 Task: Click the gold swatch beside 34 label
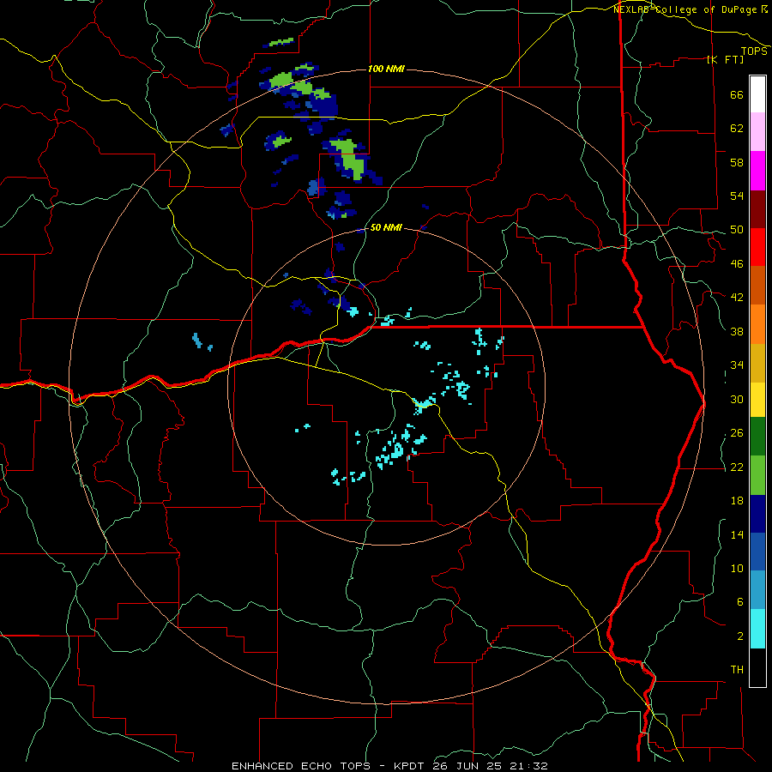[757, 363]
